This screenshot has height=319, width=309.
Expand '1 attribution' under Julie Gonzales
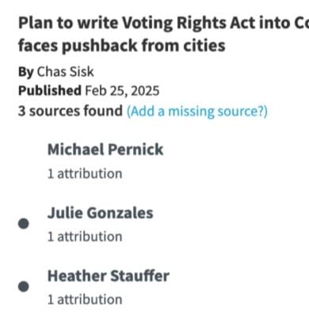[85, 237]
